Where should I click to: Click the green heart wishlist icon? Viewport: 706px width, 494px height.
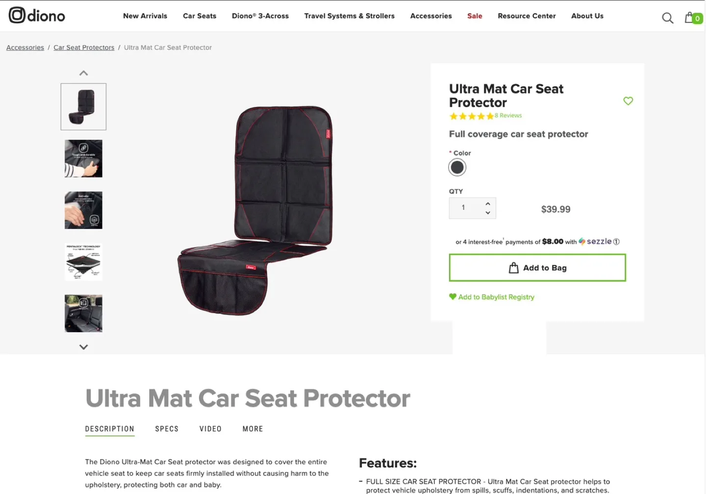628,101
